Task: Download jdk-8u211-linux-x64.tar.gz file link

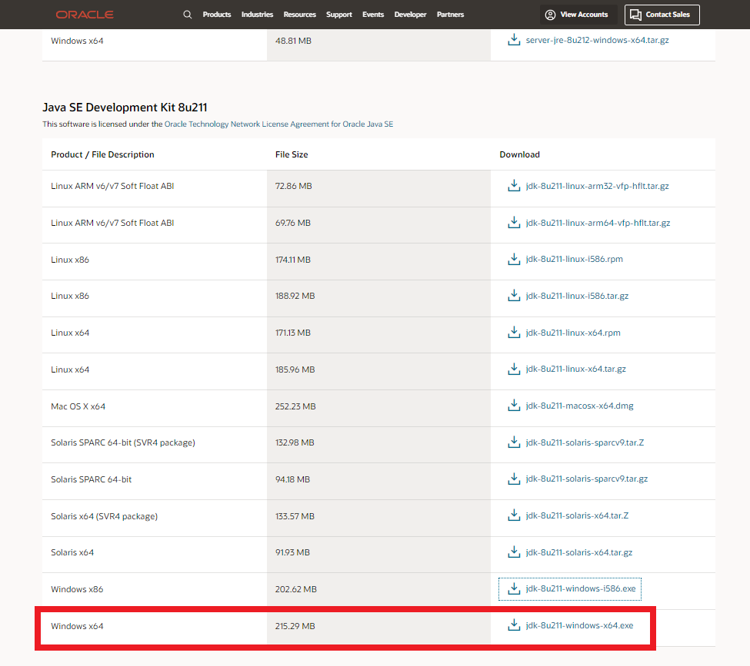Action: pos(576,369)
